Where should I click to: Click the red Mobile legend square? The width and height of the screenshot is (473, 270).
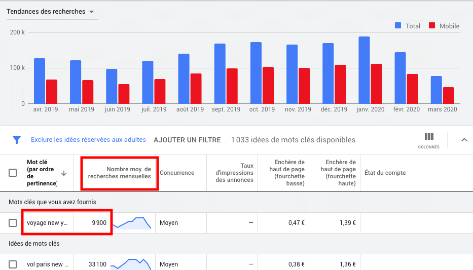point(432,26)
